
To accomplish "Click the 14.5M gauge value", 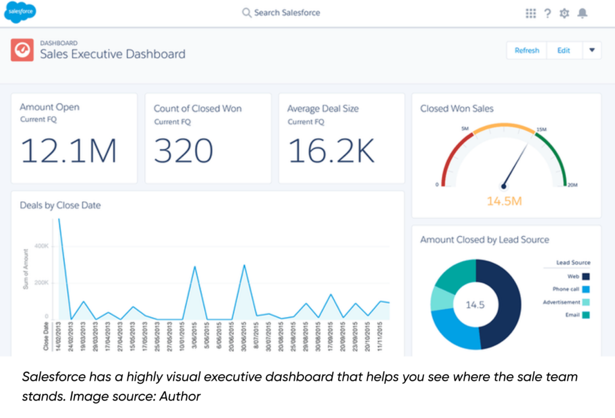I will coord(504,201).
